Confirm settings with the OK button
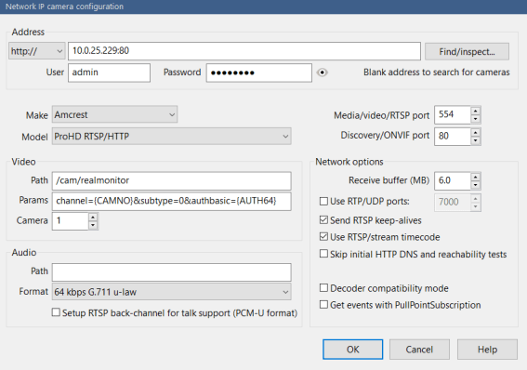The image size is (527, 370). [x=352, y=350]
